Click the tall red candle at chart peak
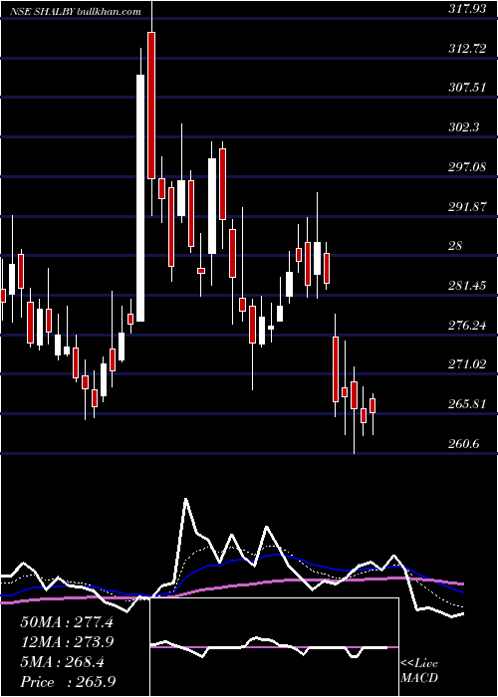The image size is (498, 697). [151, 106]
